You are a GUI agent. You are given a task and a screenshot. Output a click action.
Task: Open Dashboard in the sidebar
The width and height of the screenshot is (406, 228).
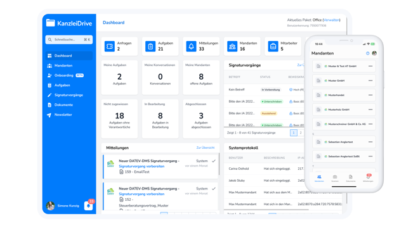[69, 56]
